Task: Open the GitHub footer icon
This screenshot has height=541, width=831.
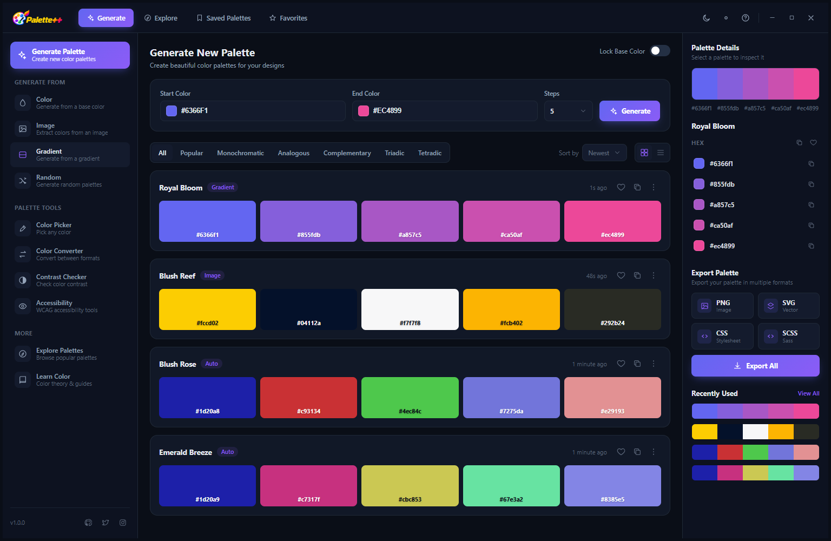Action: coord(89,523)
